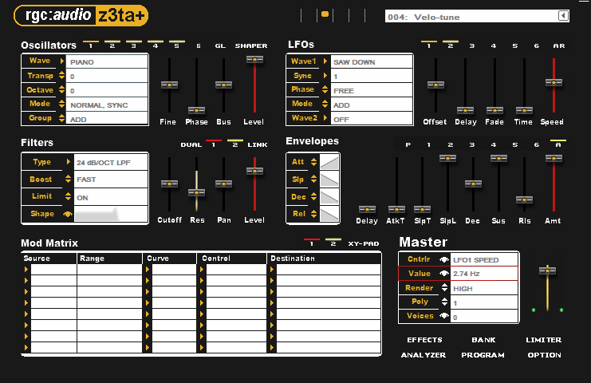Open the LFO Sync selection arrow

point(325,75)
